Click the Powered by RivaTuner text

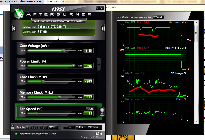pos(91,137)
